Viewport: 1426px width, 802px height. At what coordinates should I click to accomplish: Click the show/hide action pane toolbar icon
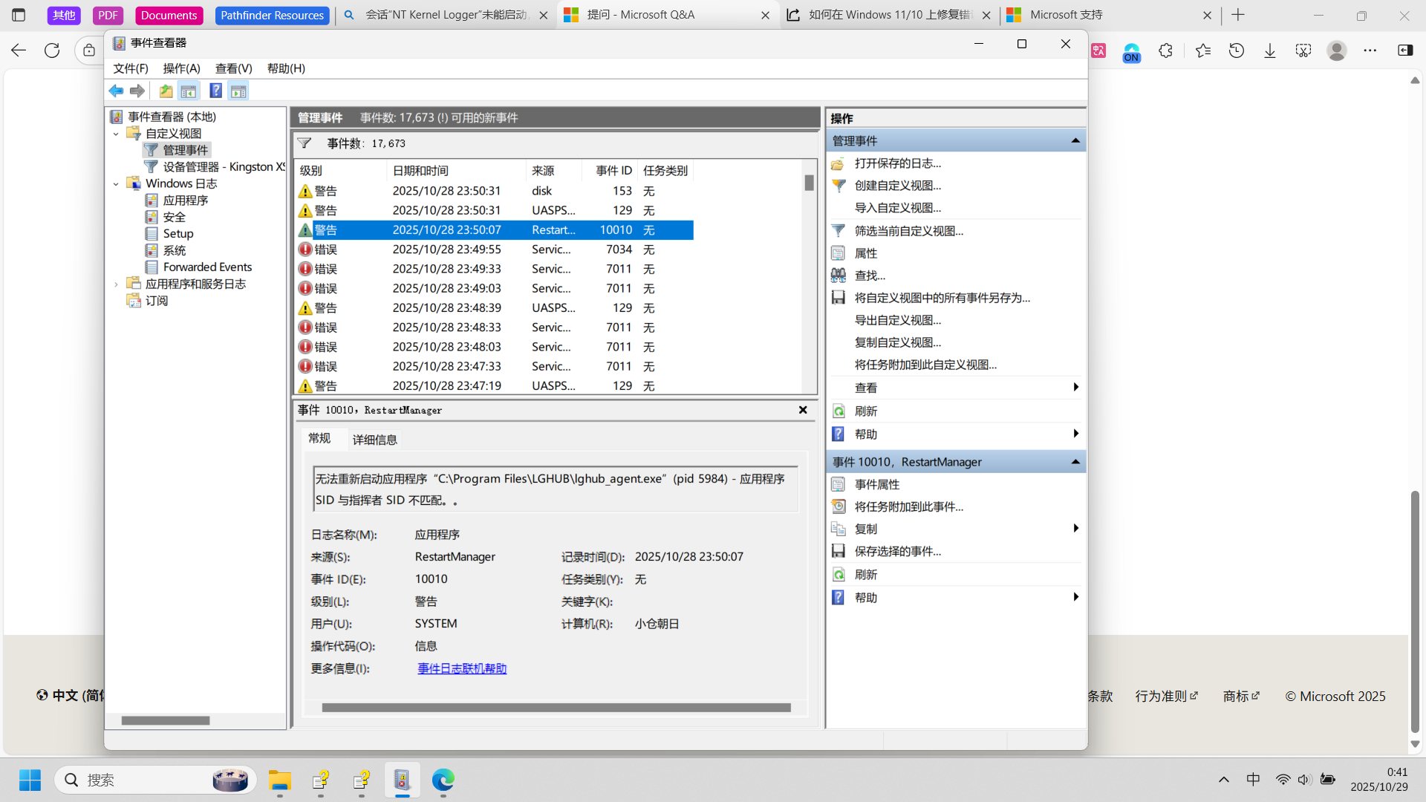pyautogui.click(x=238, y=91)
